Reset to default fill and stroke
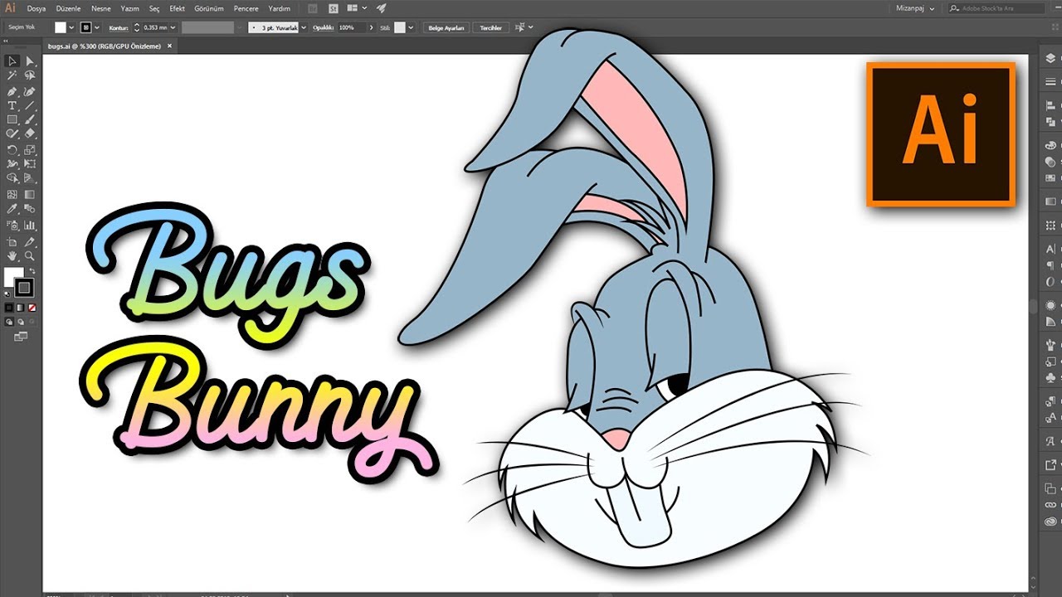1062x597 pixels. [x=7, y=293]
